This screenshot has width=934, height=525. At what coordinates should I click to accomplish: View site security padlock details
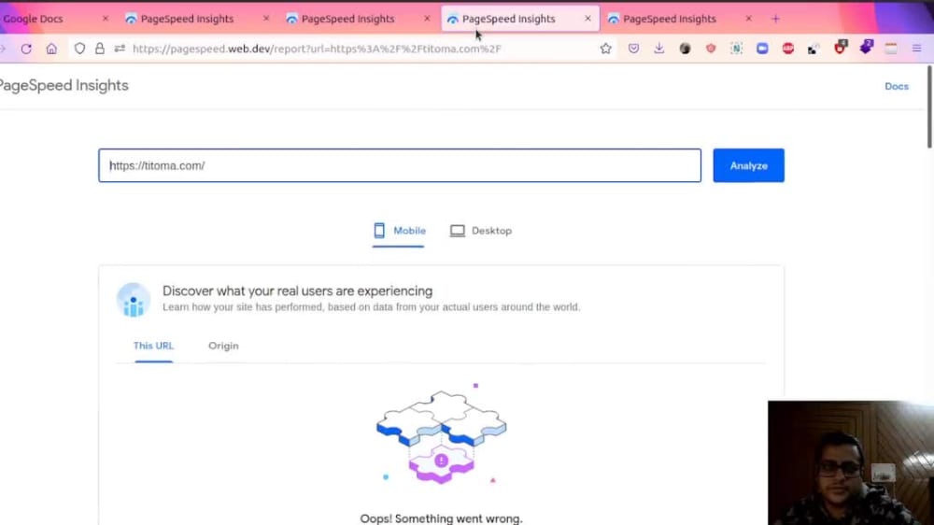tap(100, 49)
